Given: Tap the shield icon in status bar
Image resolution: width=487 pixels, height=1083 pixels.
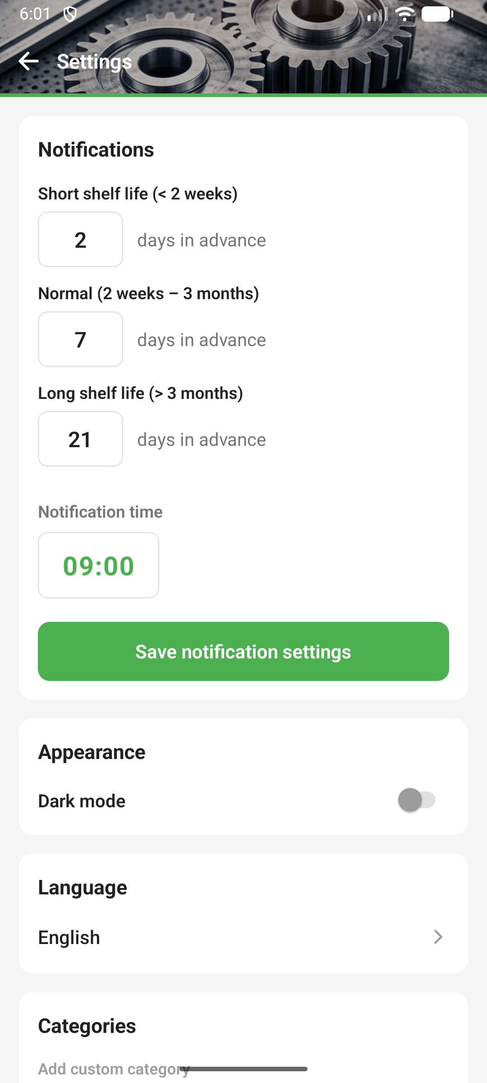Looking at the screenshot, I should 70,14.
